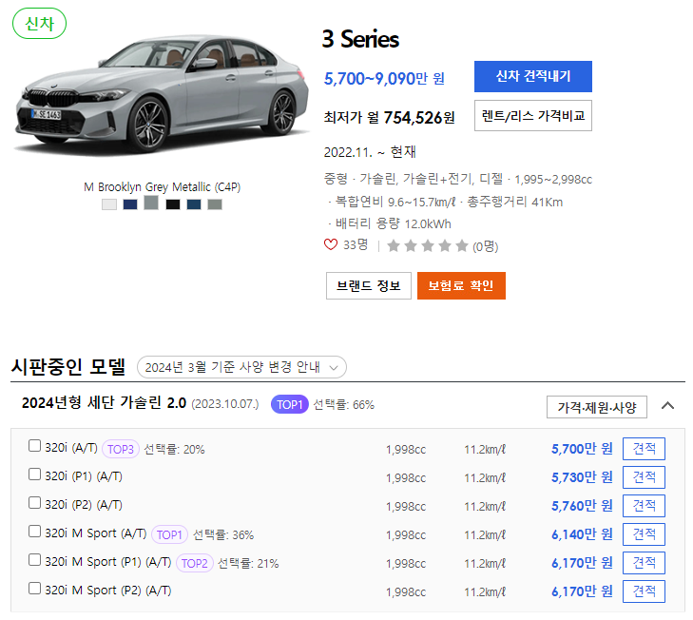Check the 320i (P1) (A/T) checkbox
Screen dimensions: 693x620
pos(34,475)
